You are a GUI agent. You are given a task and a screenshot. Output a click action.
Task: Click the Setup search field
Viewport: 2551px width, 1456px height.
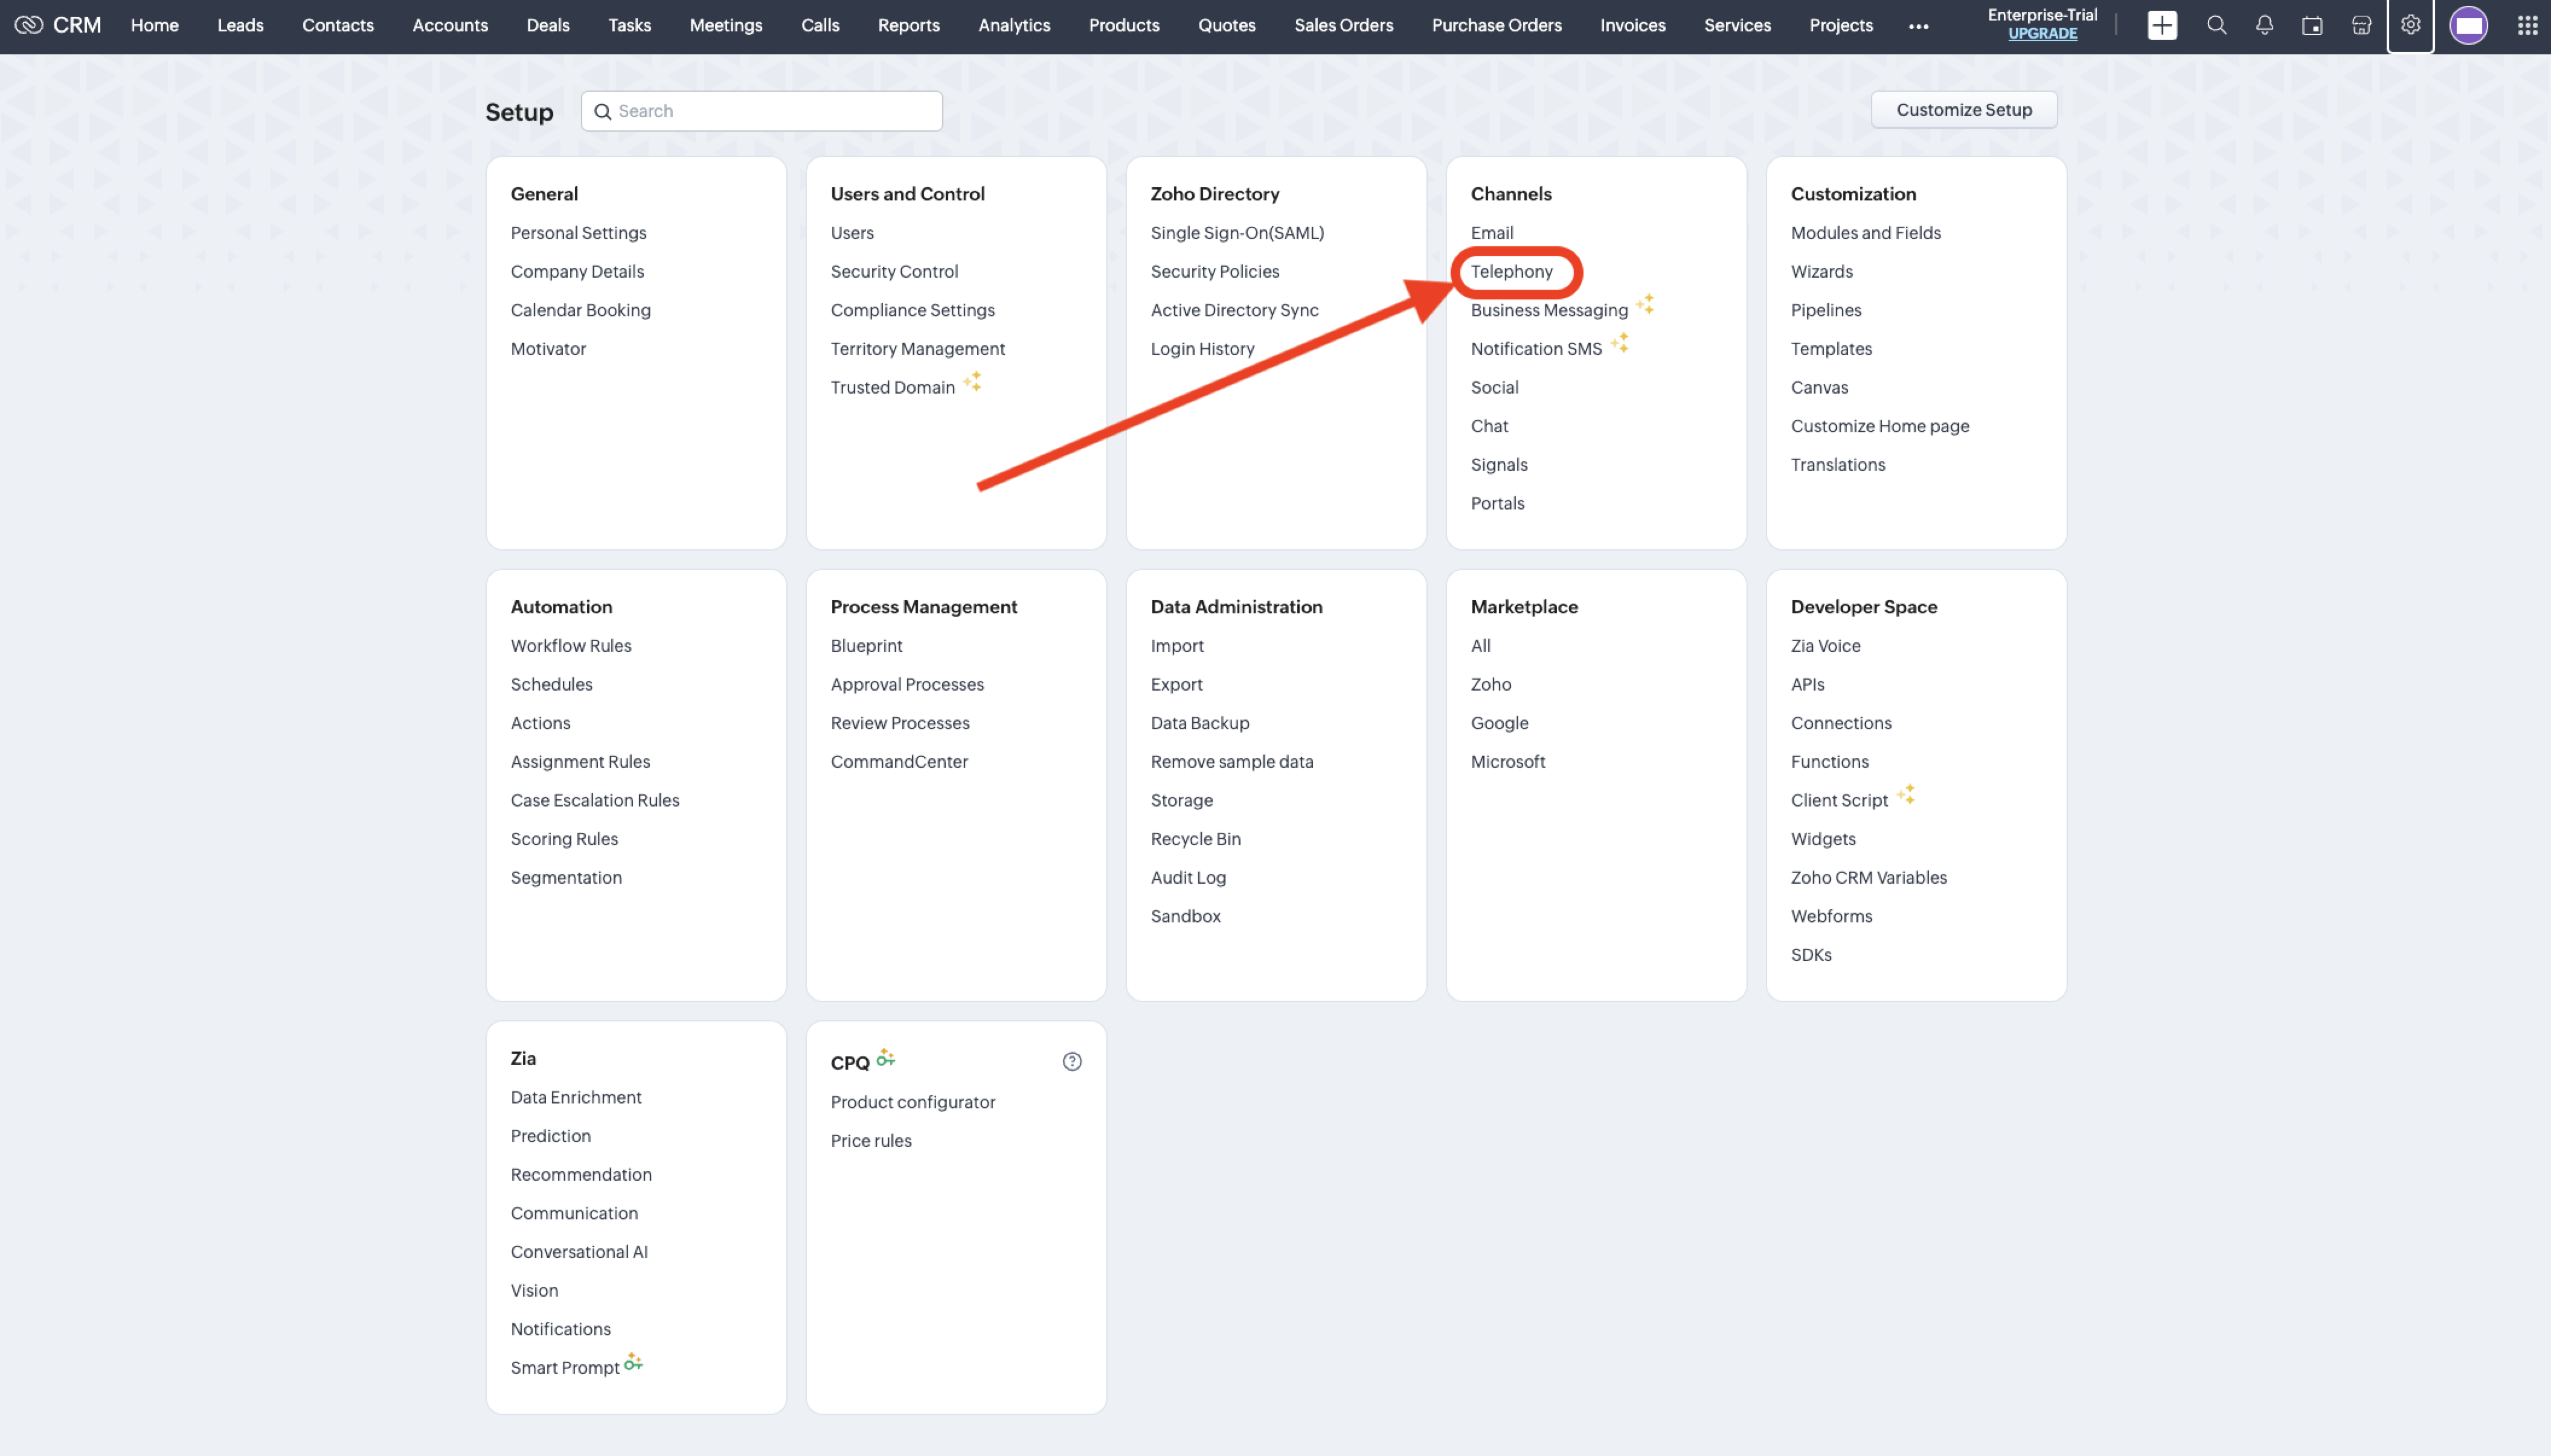(x=762, y=111)
